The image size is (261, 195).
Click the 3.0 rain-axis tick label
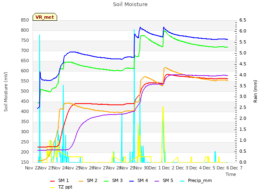click(243, 97)
